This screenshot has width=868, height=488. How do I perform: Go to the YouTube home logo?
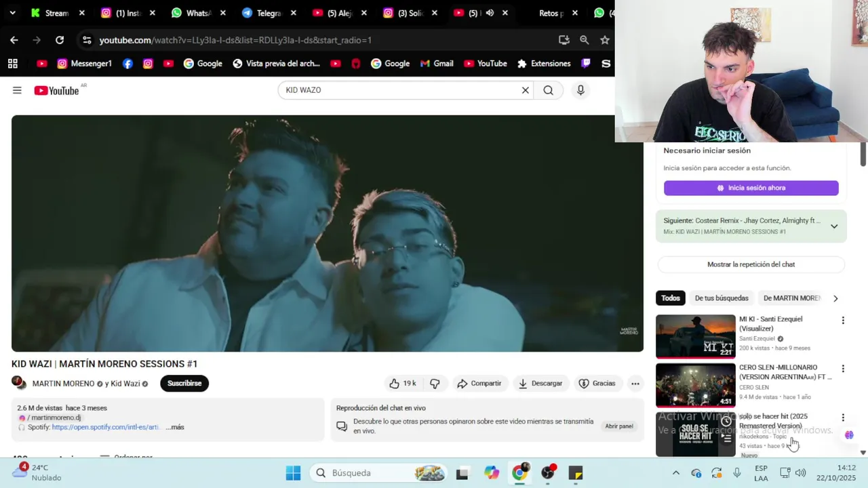point(57,90)
